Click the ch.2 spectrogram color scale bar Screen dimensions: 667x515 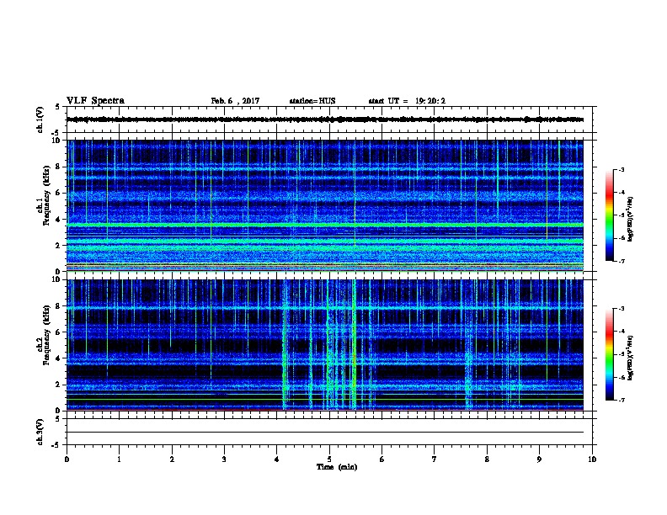point(609,354)
